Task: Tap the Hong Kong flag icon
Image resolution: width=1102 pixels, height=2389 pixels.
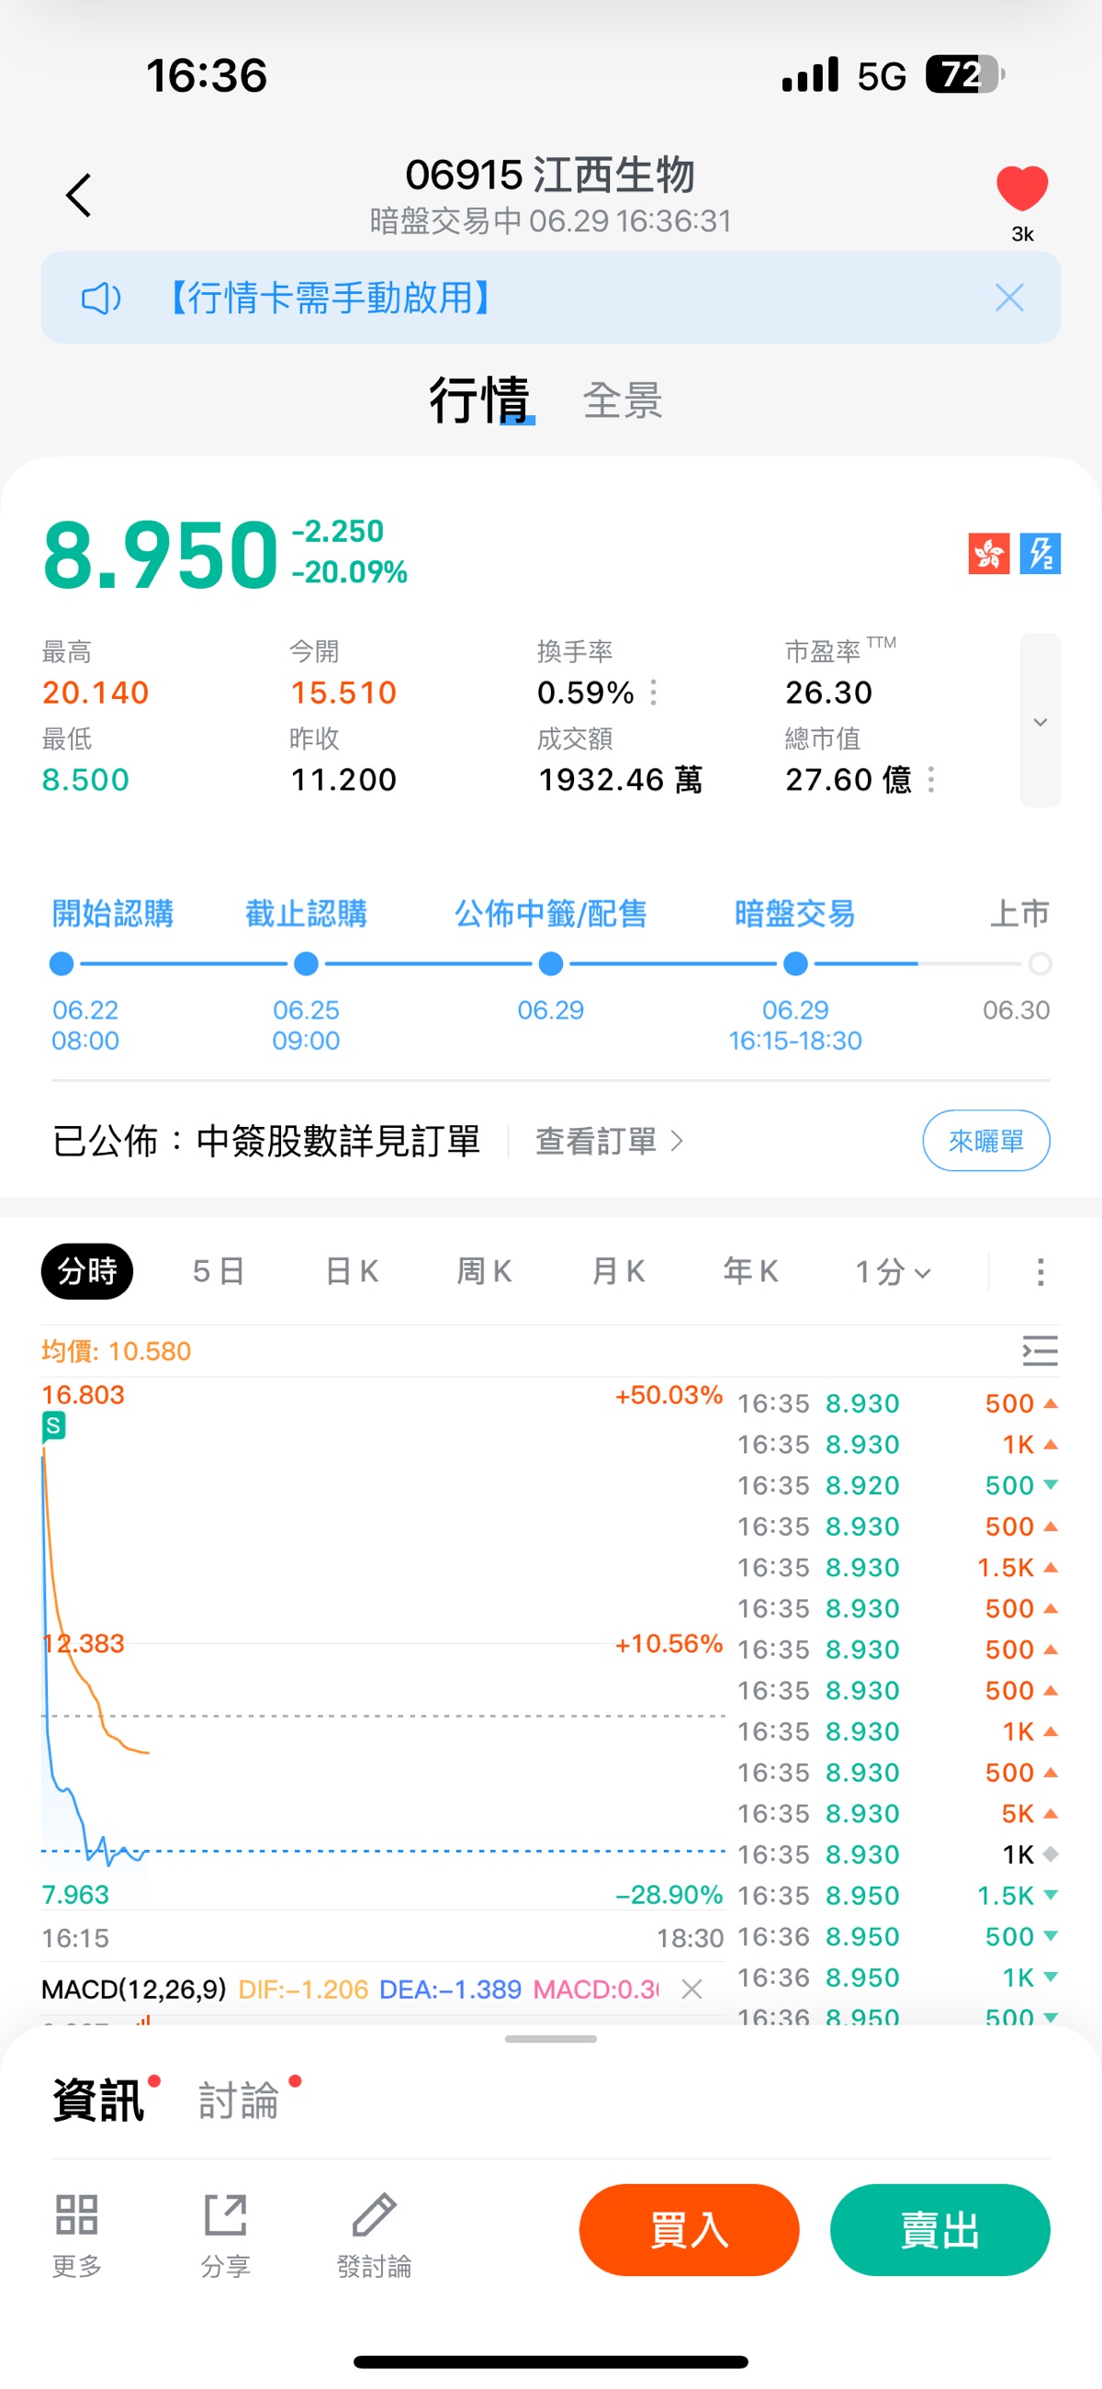Action: pos(988,555)
